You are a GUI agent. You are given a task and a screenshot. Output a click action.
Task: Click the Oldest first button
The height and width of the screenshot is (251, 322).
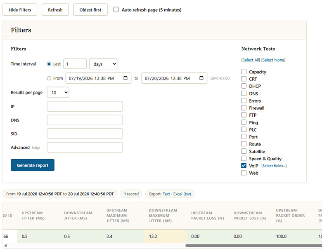[x=90, y=9]
